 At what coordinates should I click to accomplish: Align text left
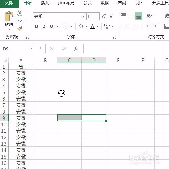(124, 26)
